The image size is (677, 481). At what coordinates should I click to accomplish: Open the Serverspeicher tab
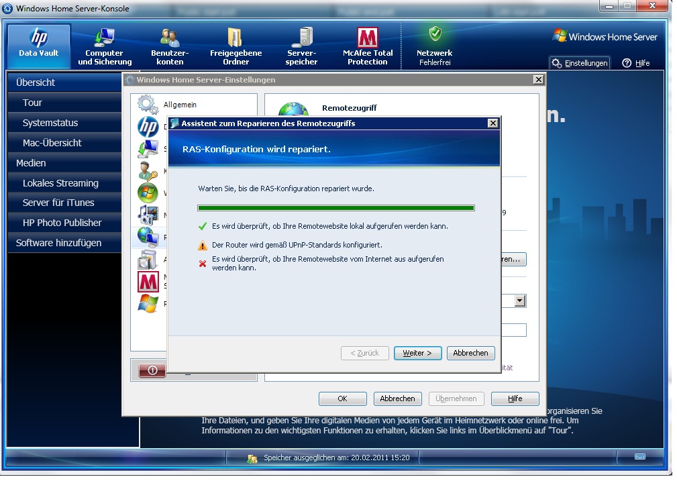pos(301,47)
